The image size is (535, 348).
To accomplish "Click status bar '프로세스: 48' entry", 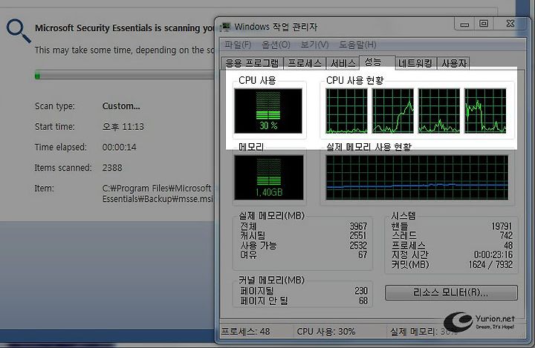I will click(x=246, y=331).
